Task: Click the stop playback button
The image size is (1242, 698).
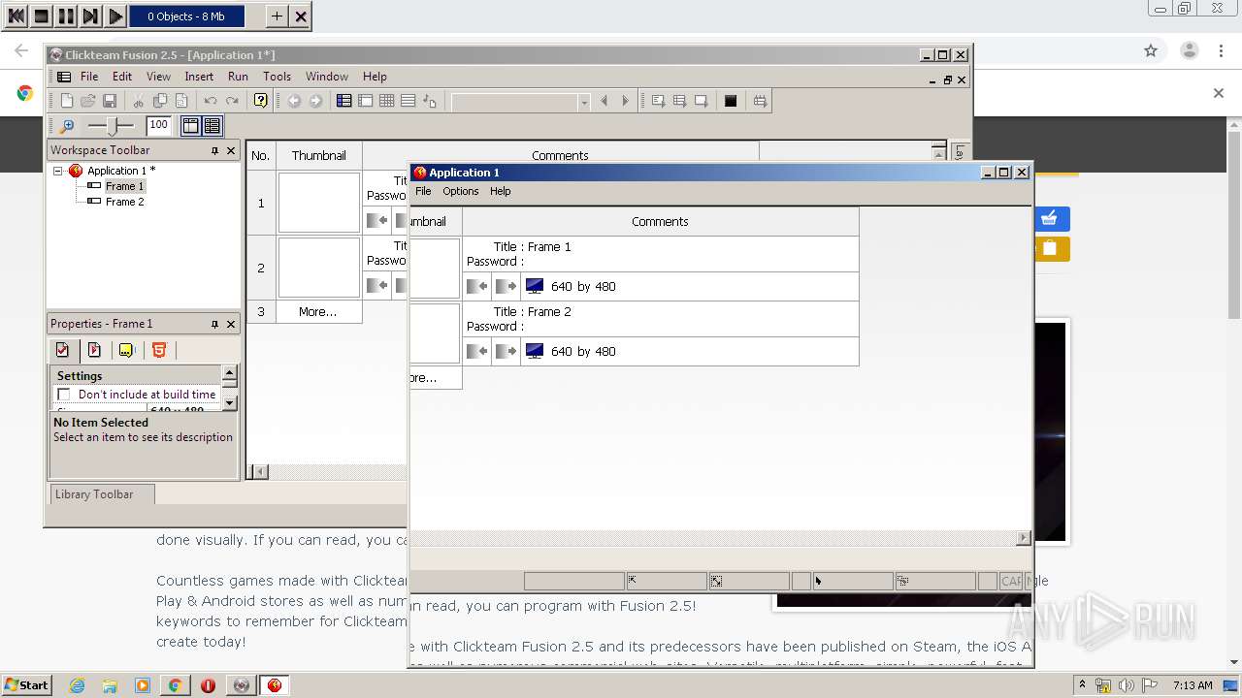Action: coord(42,16)
